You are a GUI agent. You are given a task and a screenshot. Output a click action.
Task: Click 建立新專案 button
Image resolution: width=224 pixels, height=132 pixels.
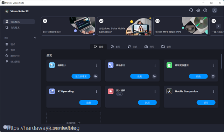(x=81, y=76)
